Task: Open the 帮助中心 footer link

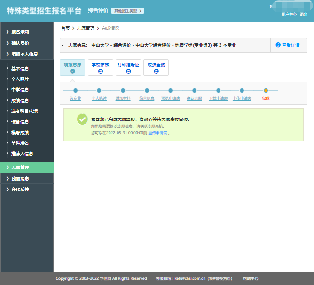Action: pos(251,278)
